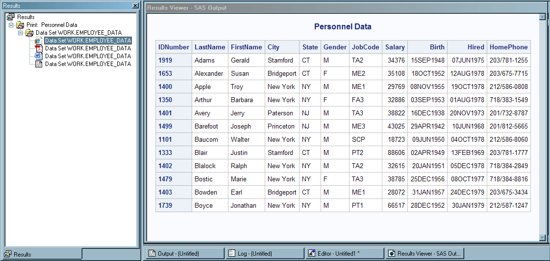Click ID number 1739 cell
The image size is (550, 261).
[x=174, y=205]
